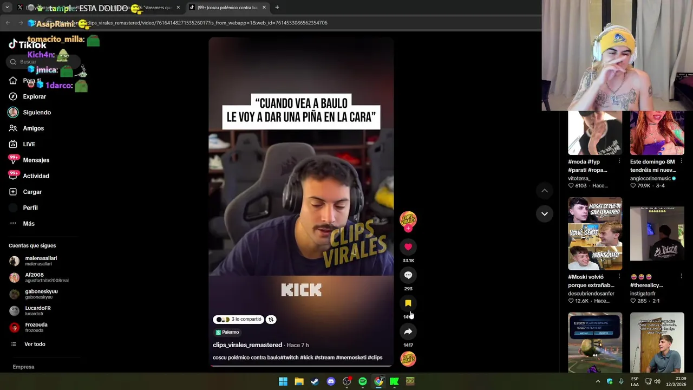This screenshot has width=693, height=390.
Task: Open the volume control in the system tray
Action: pyautogui.click(x=657, y=381)
